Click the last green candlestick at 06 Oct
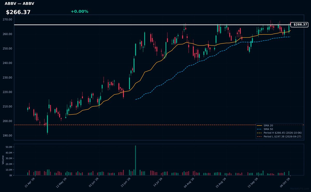This screenshot has width=311, height=192. coord(289,29)
